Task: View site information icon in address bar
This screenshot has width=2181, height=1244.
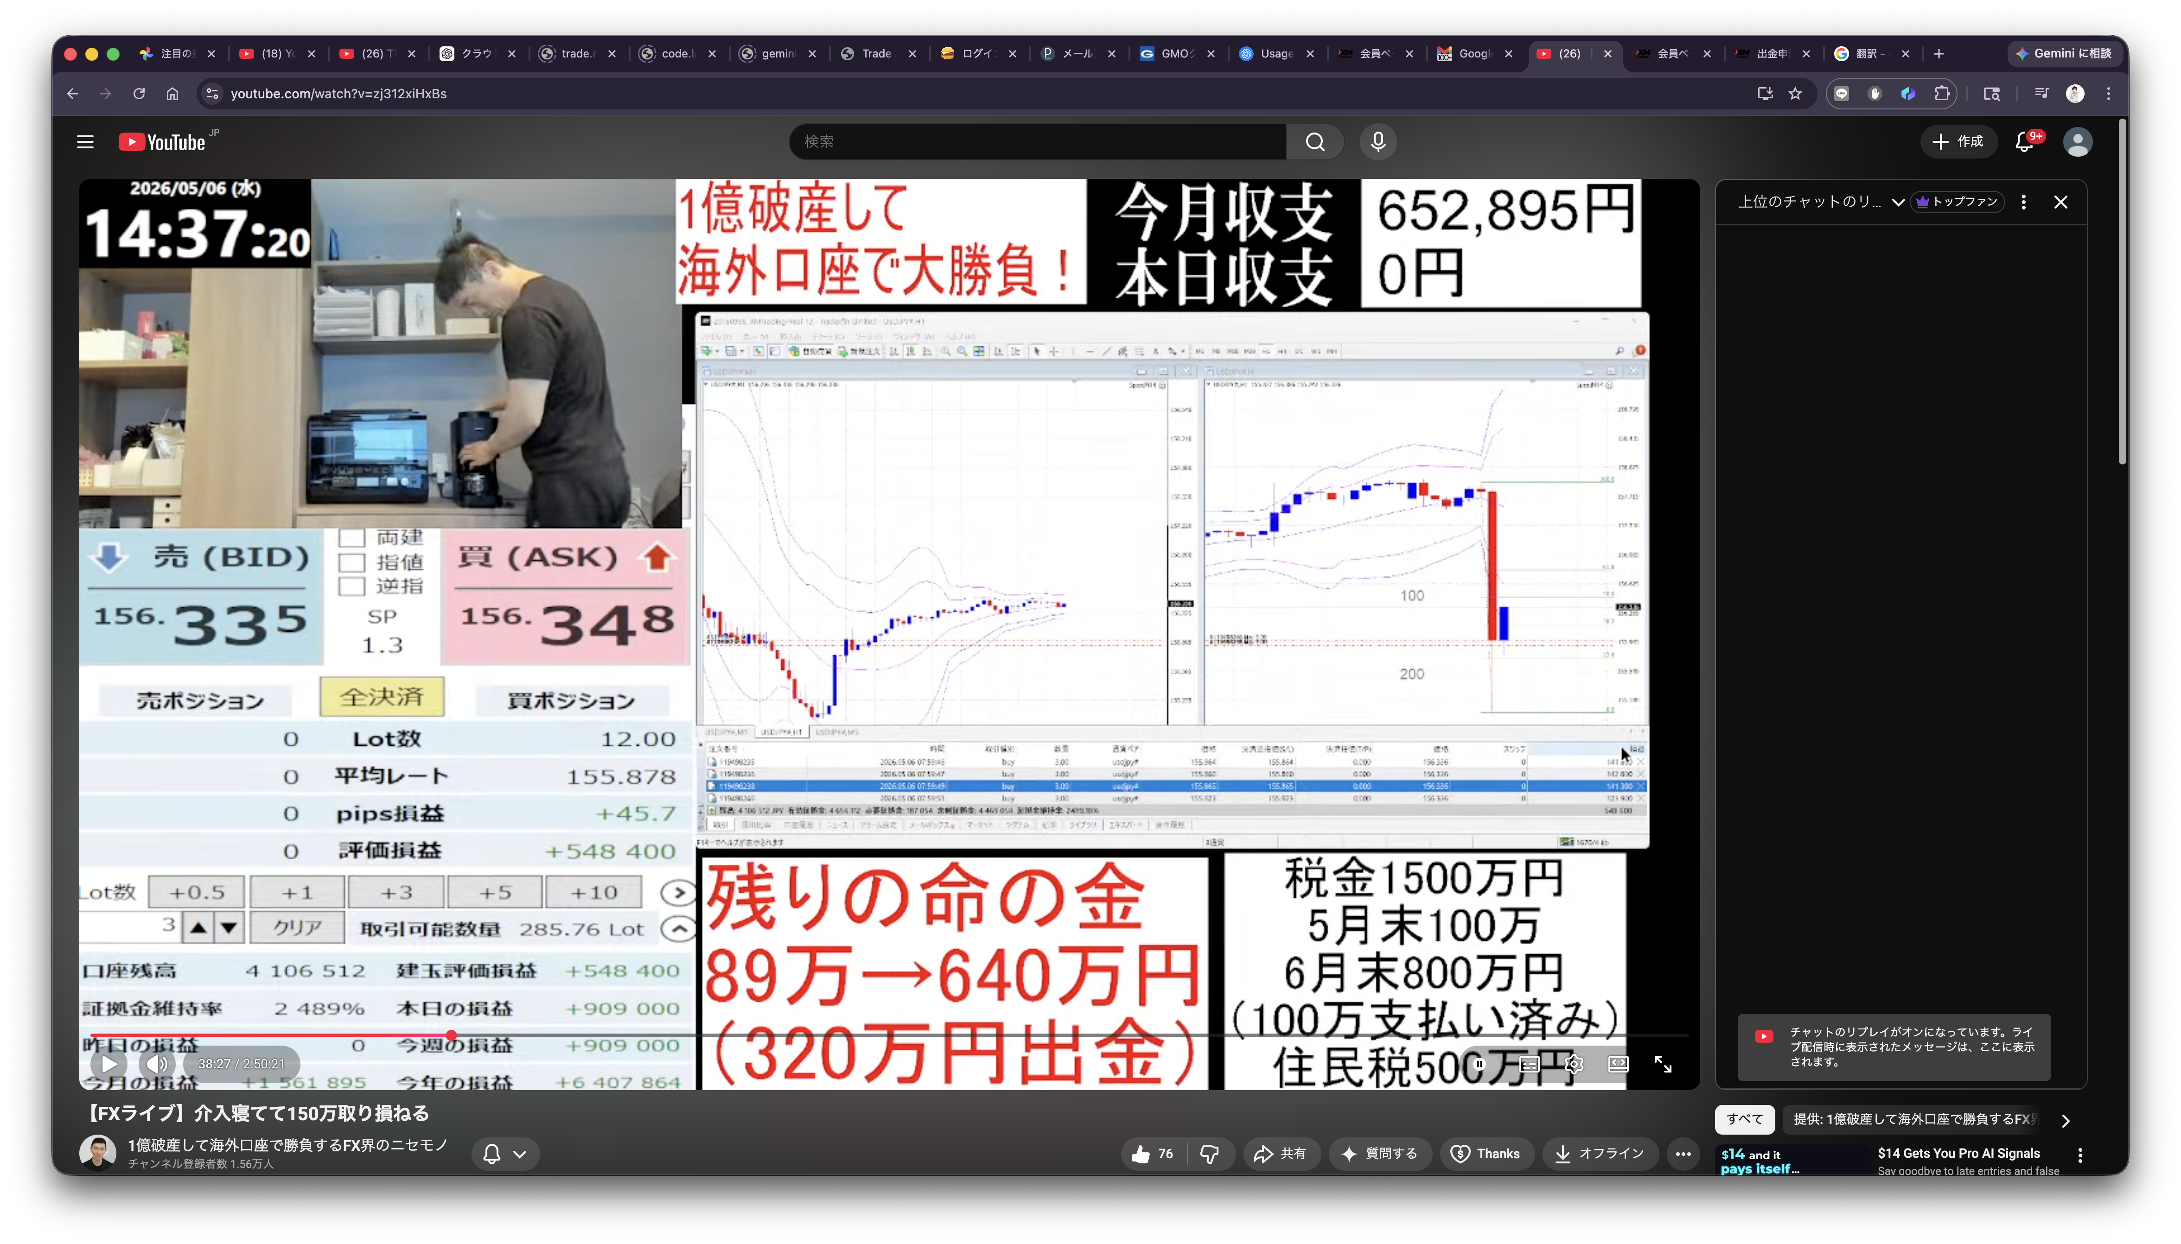Action: point(212,94)
